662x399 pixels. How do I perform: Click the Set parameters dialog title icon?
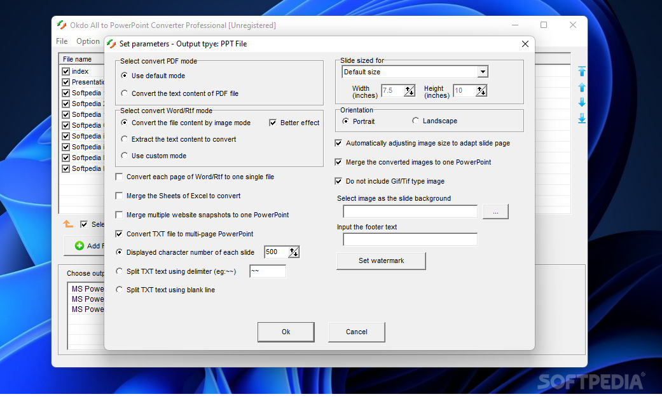point(111,44)
